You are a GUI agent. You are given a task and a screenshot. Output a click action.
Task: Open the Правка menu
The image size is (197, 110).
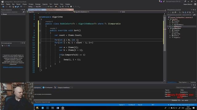tap(8, 4)
